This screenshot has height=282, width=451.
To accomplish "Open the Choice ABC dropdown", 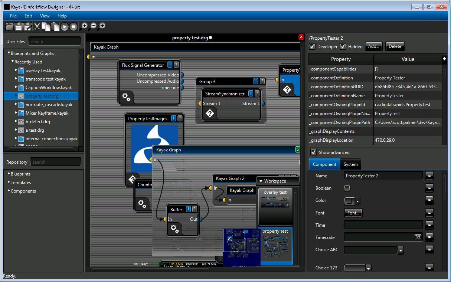I will coord(401,251).
